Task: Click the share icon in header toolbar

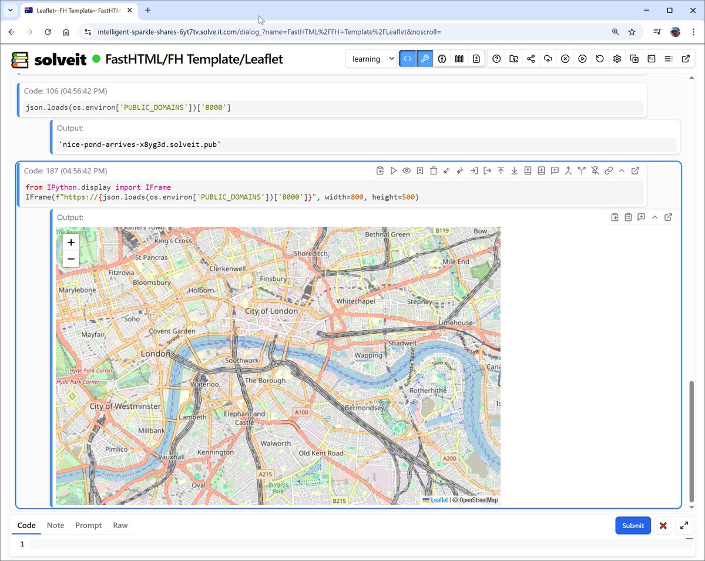Action: tap(531, 59)
